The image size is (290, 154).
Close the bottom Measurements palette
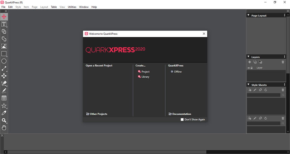pos(2,136)
